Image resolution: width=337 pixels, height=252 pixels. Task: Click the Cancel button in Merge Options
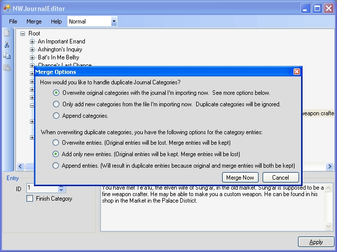[x=280, y=177]
